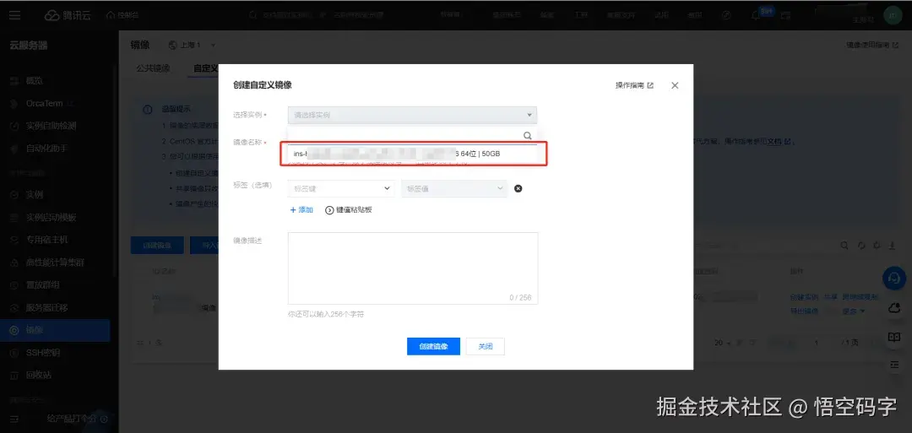Image resolution: width=912 pixels, height=433 pixels.
Task: Click the 服务器迁移 sidebar icon
Action: [x=14, y=307]
